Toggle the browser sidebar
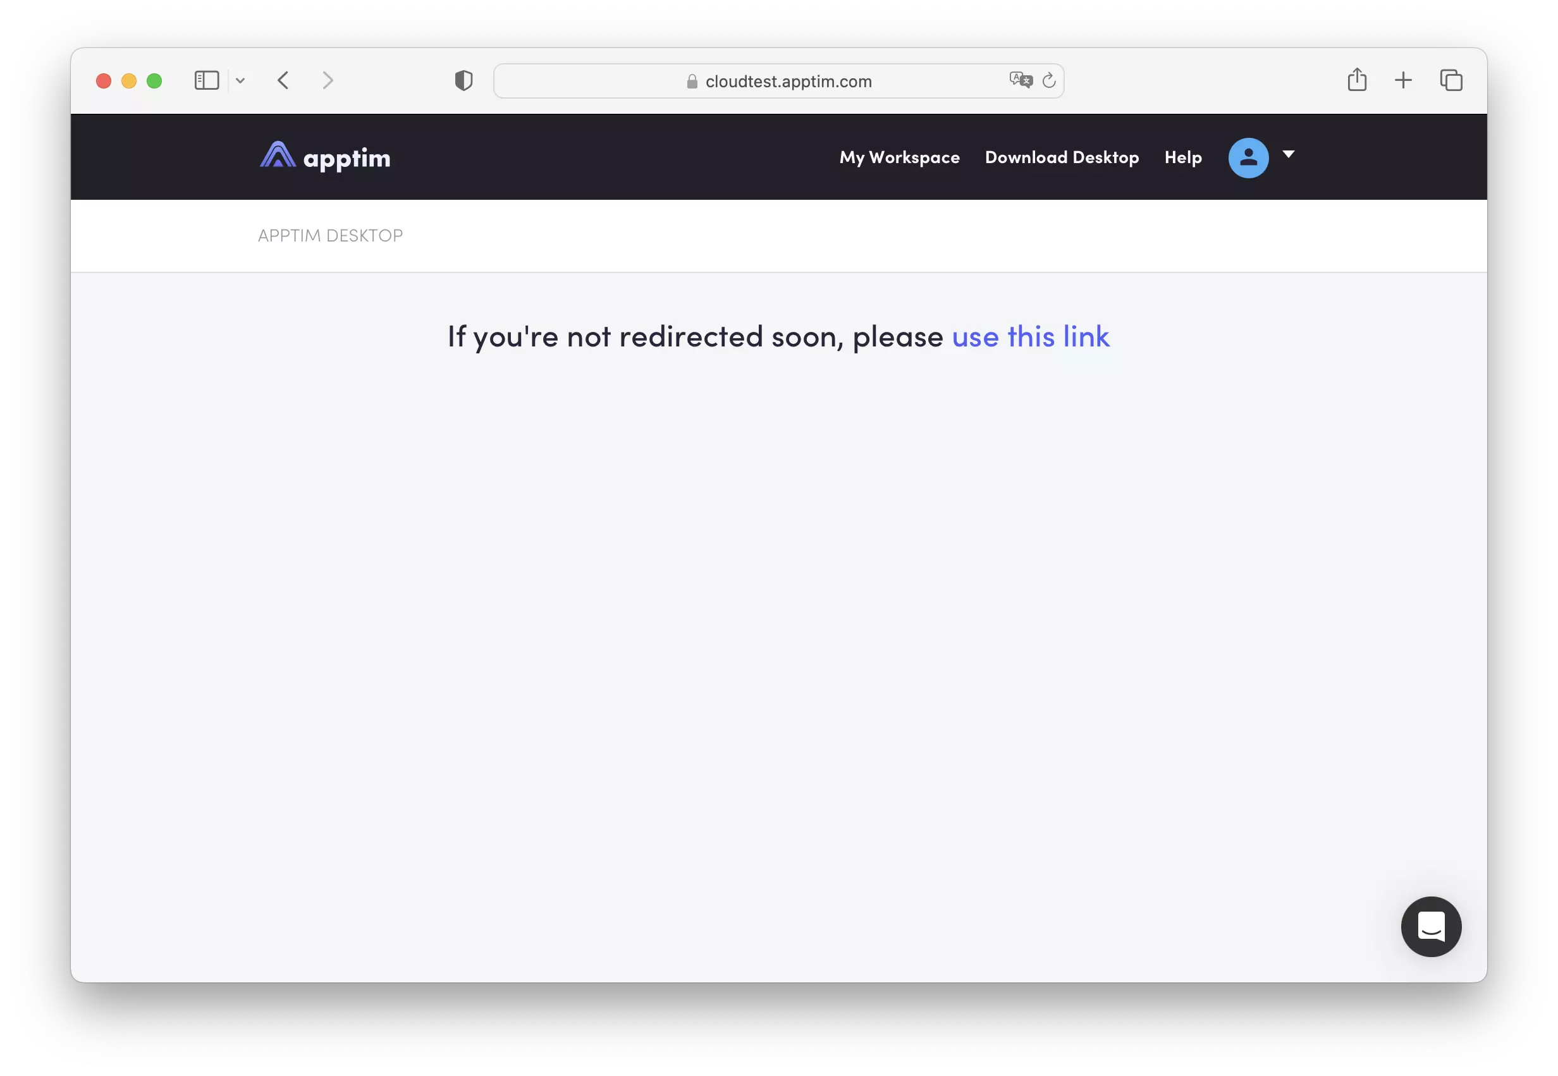Screen dimensions: 1558x1076 click(206, 80)
